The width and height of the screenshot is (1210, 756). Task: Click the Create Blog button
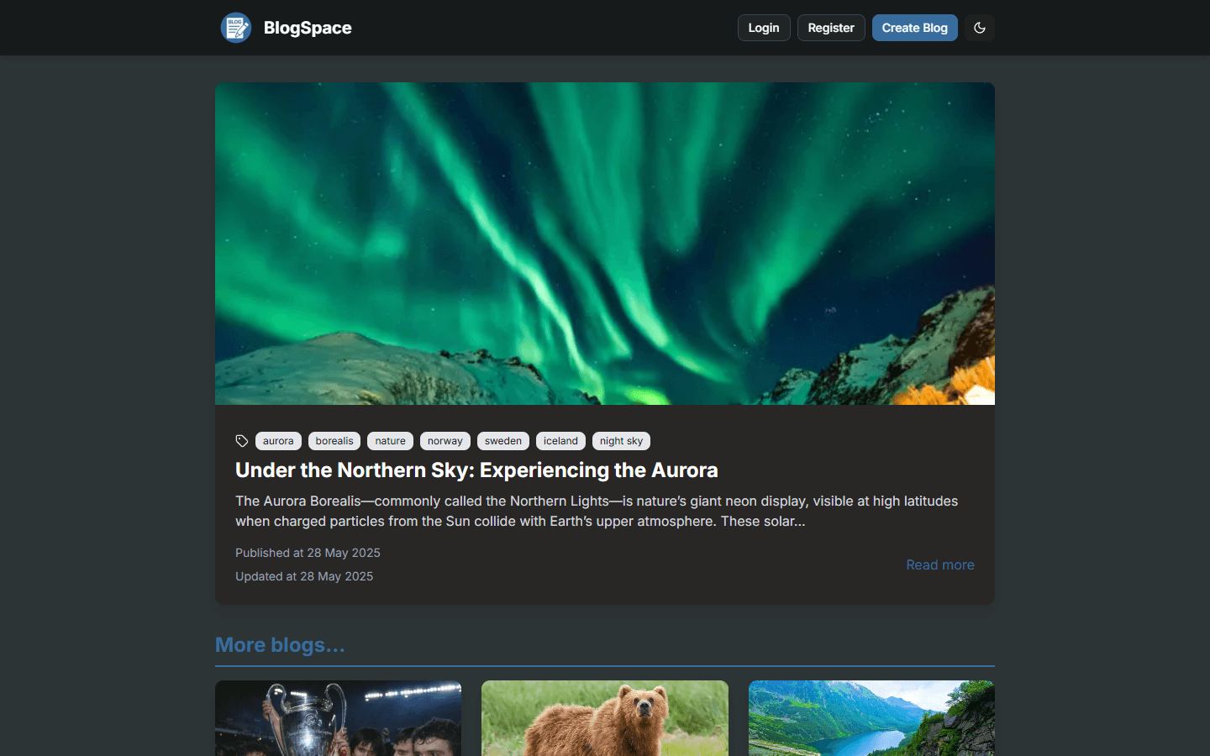pyautogui.click(x=915, y=28)
